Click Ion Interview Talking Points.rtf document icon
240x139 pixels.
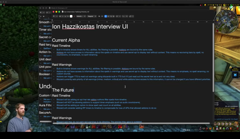tap(62, 12)
